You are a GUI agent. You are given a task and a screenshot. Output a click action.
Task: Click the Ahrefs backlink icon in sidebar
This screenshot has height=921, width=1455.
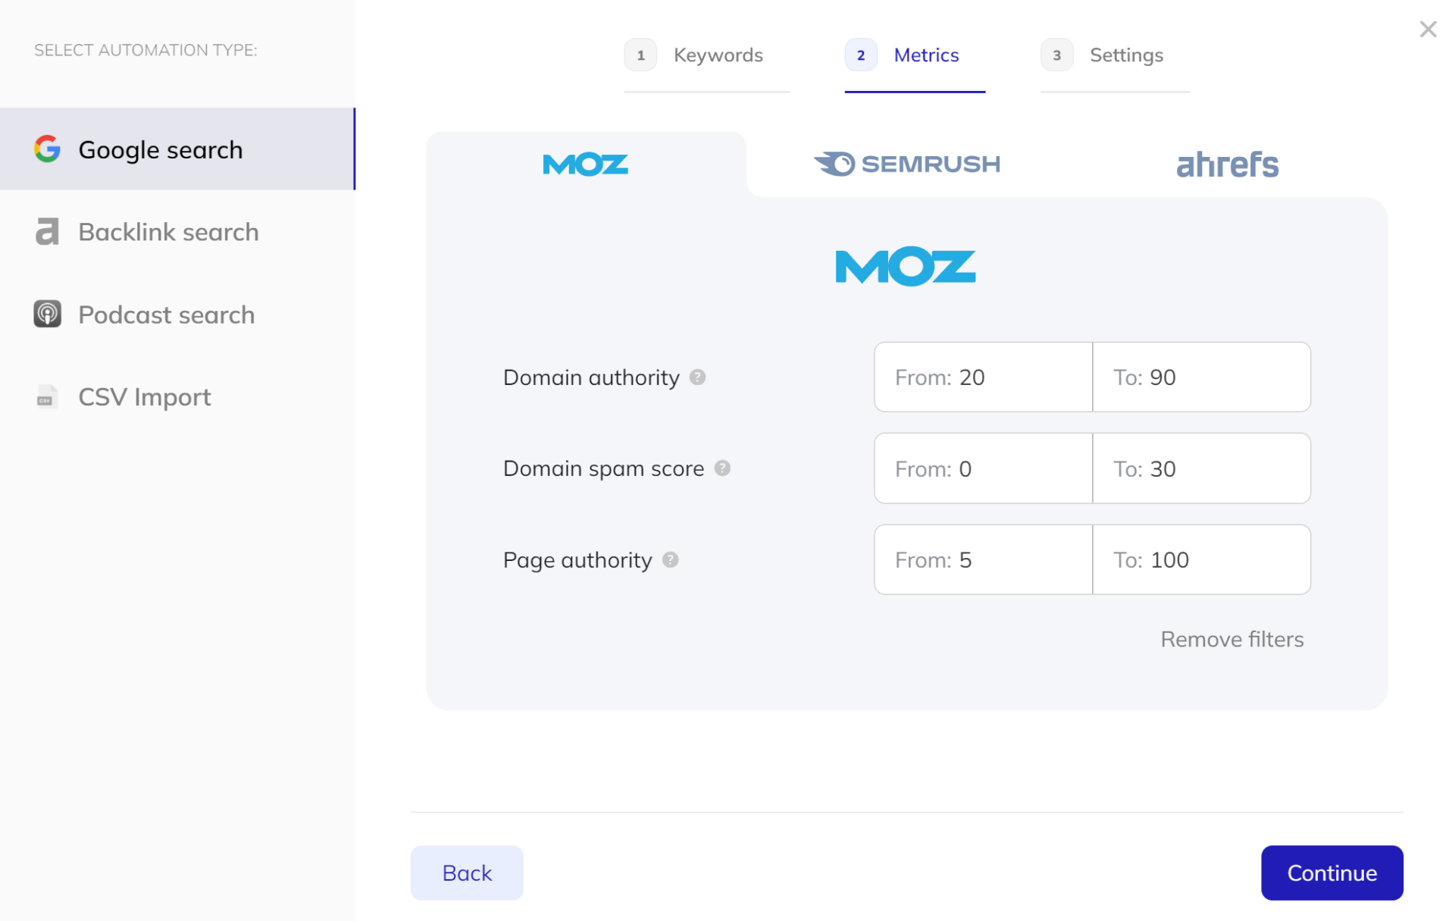(47, 232)
